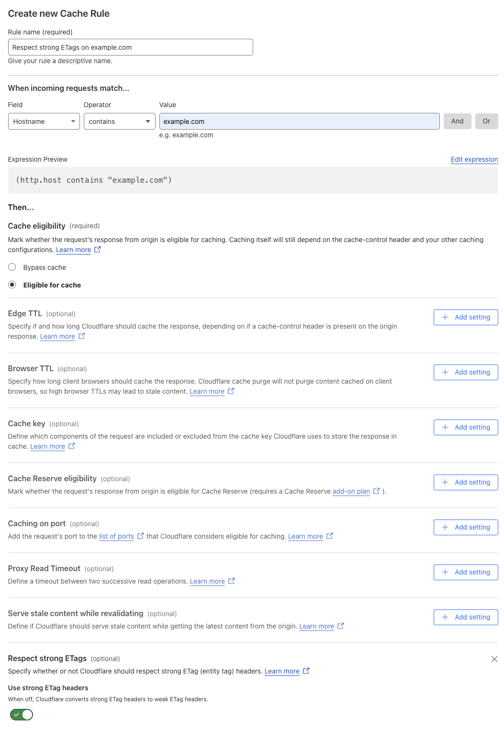Click the Rule name input field
The height and width of the screenshot is (729, 504).
click(130, 47)
